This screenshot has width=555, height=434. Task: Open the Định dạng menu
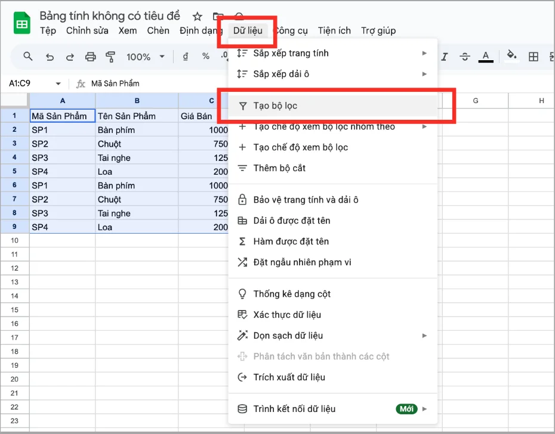(x=201, y=31)
